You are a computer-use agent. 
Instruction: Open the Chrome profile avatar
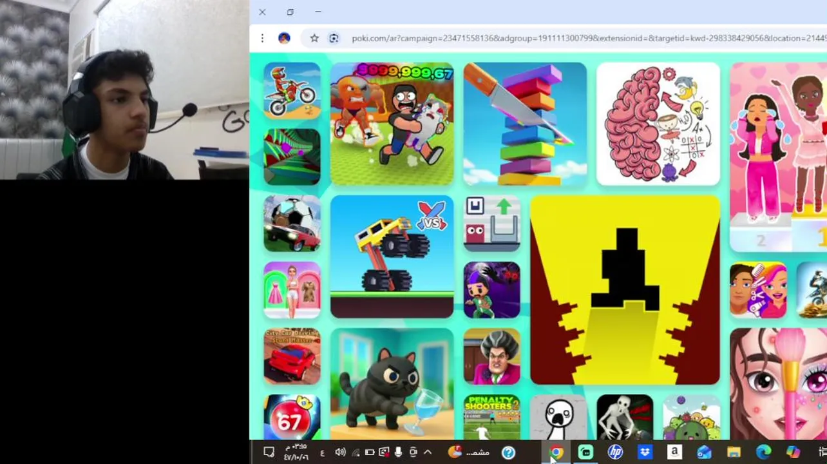coord(284,38)
